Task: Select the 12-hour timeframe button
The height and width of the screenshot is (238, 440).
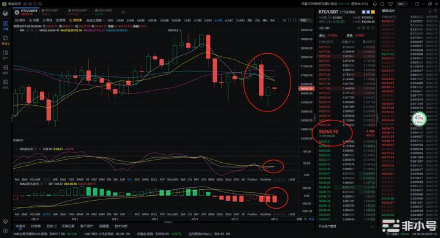Action: (240, 20)
